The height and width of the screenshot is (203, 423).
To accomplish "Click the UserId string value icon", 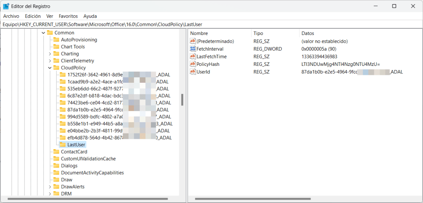I will 192,72.
